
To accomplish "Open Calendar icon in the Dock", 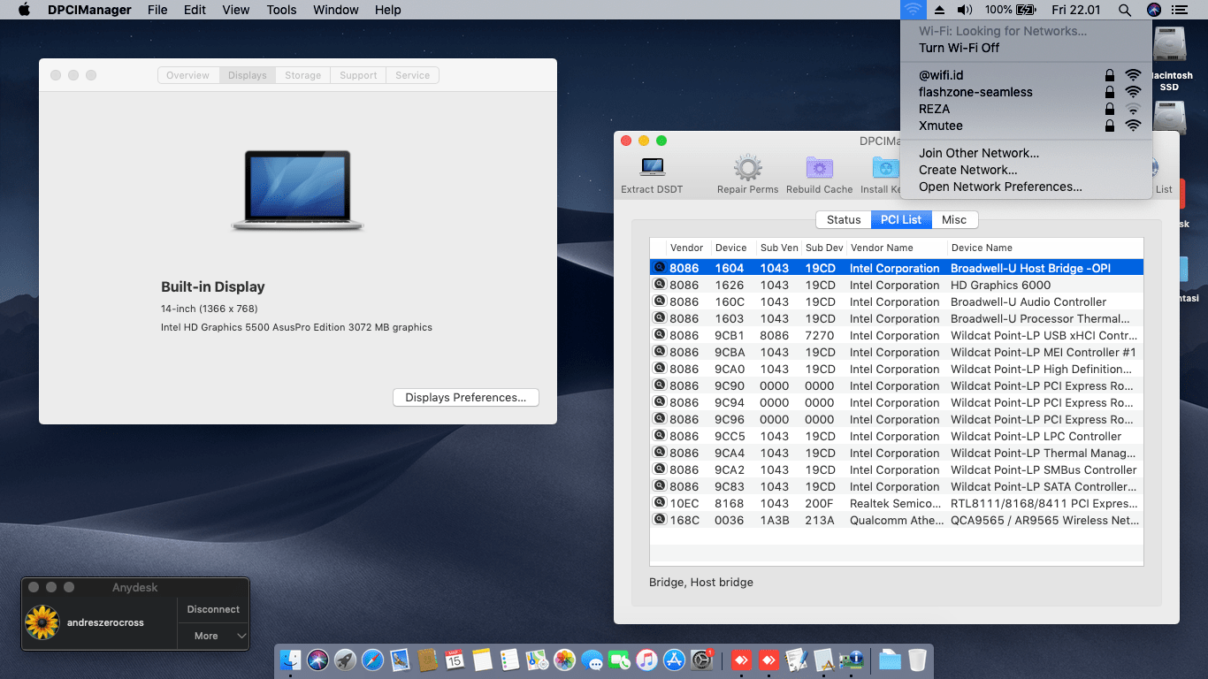I will [455, 660].
